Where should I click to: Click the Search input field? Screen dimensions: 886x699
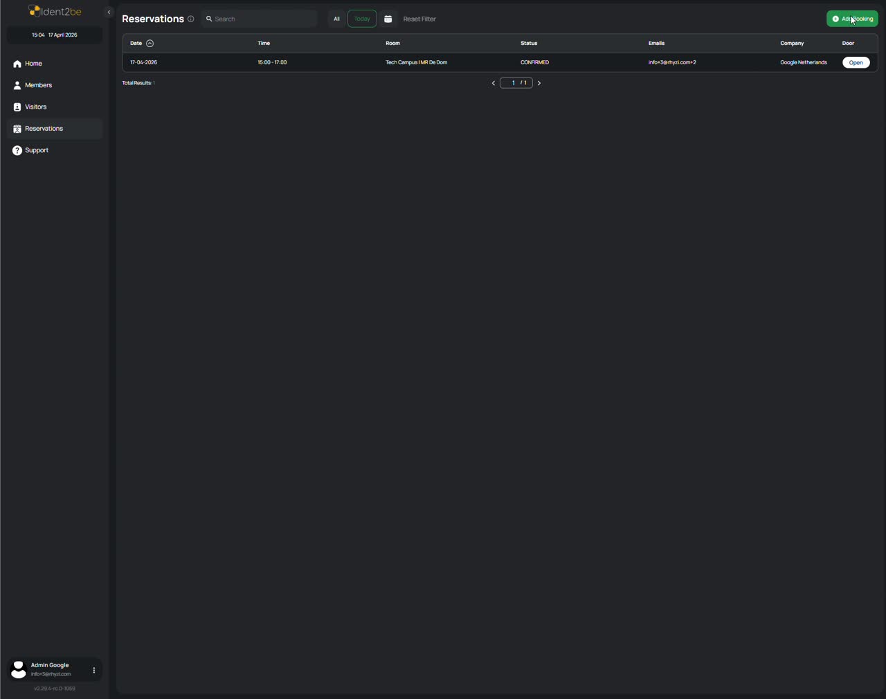(x=263, y=19)
